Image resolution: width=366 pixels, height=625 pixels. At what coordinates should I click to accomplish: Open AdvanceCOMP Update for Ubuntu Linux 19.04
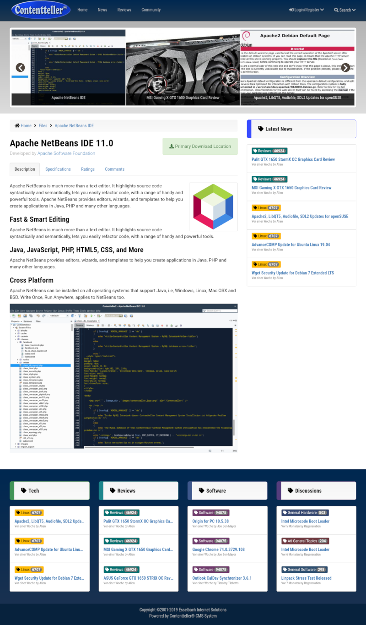pos(291,245)
